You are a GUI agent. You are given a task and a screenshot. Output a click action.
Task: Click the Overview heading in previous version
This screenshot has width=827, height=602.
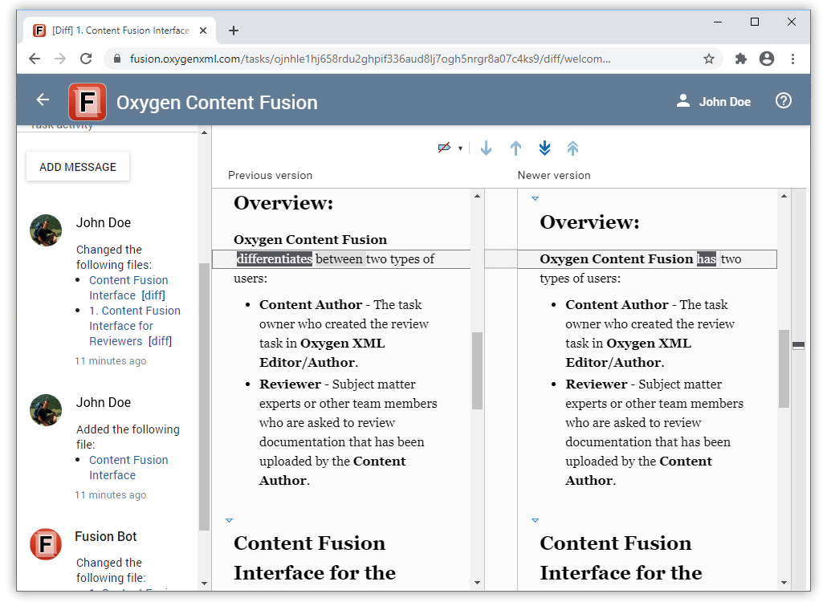(x=283, y=203)
